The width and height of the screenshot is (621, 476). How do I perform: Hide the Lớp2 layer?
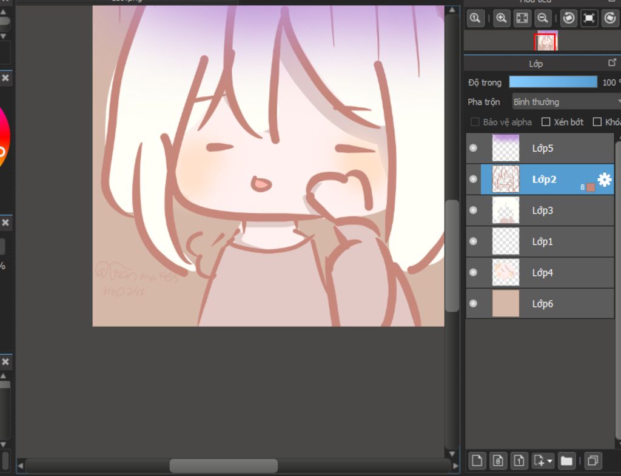pyautogui.click(x=473, y=179)
